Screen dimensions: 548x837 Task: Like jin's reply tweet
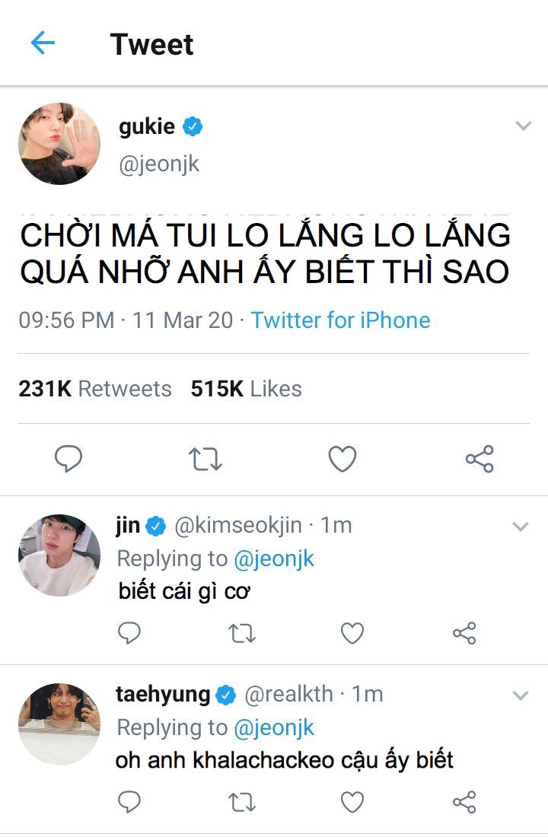352,633
